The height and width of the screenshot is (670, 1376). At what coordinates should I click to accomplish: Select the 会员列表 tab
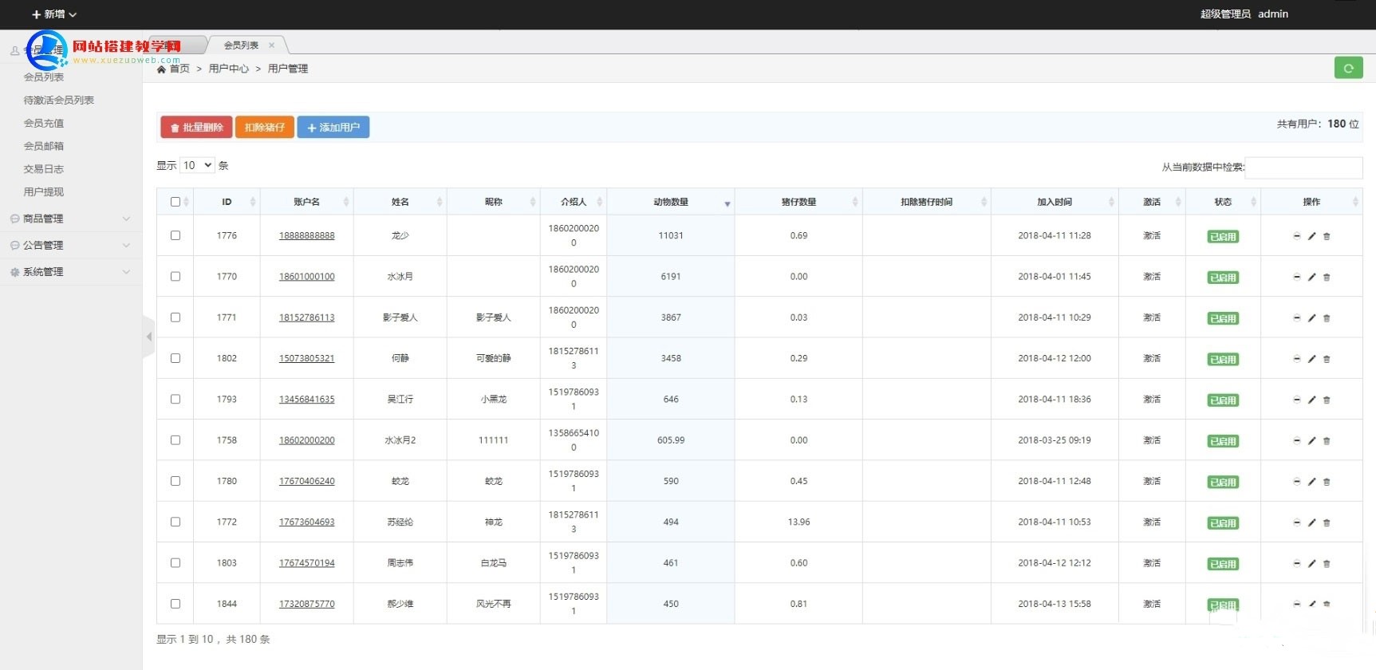click(x=242, y=45)
